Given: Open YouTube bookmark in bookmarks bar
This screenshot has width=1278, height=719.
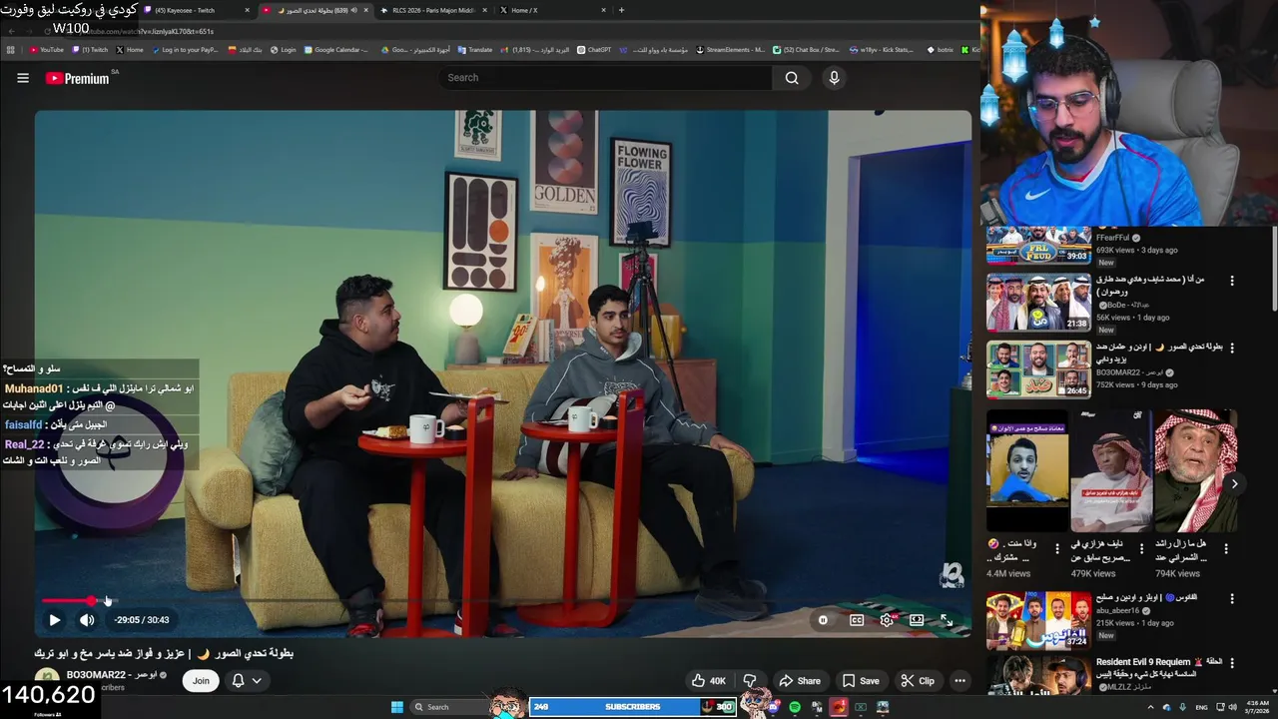Looking at the screenshot, I should [x=47, y=49].
